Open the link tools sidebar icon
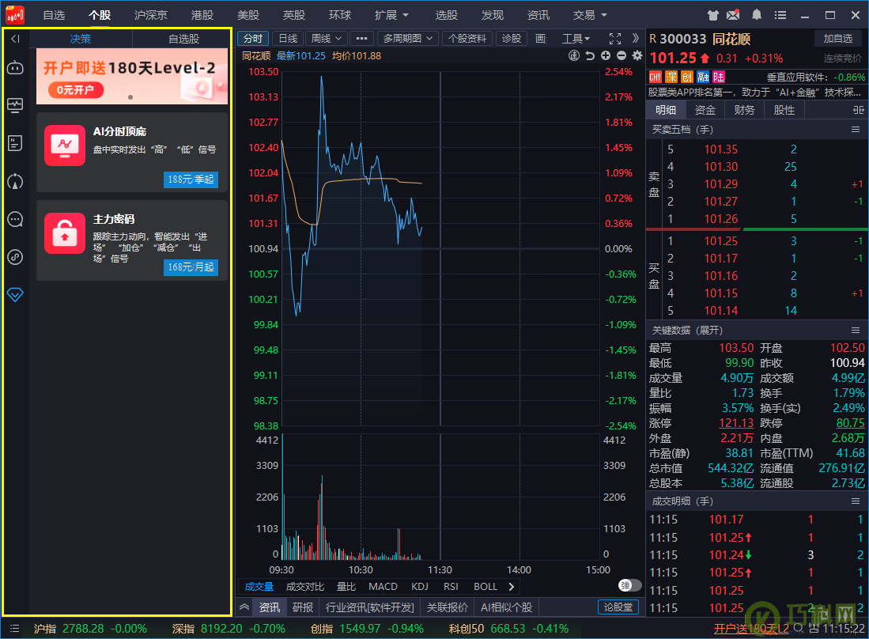This screenshot has height=639, width=869. pos(15,257)
